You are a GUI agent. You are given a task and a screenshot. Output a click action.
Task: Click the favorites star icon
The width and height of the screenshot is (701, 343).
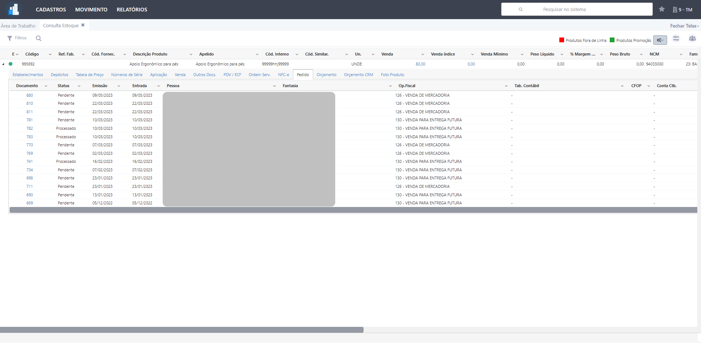click(x=662, y=9)
